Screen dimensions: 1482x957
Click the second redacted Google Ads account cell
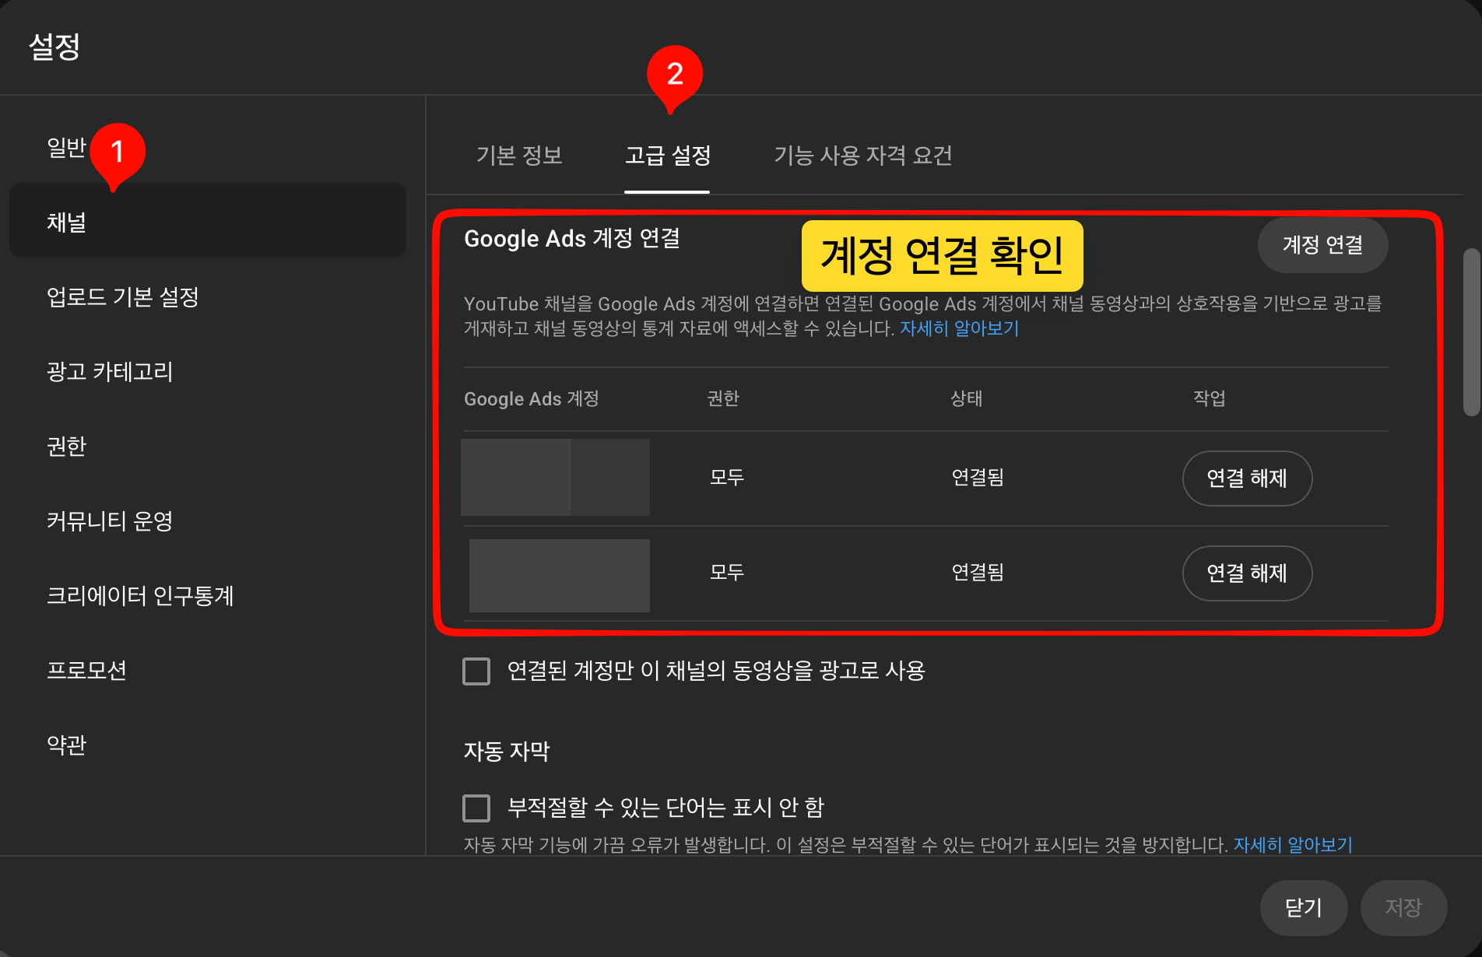[560, 575]
